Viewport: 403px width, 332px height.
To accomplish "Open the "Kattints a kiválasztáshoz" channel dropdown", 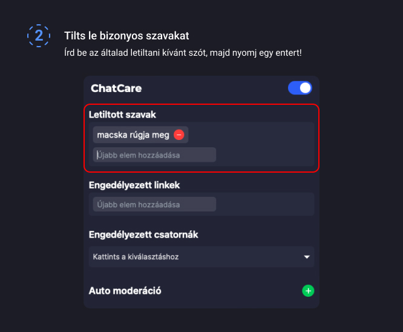I will point(201,257).
